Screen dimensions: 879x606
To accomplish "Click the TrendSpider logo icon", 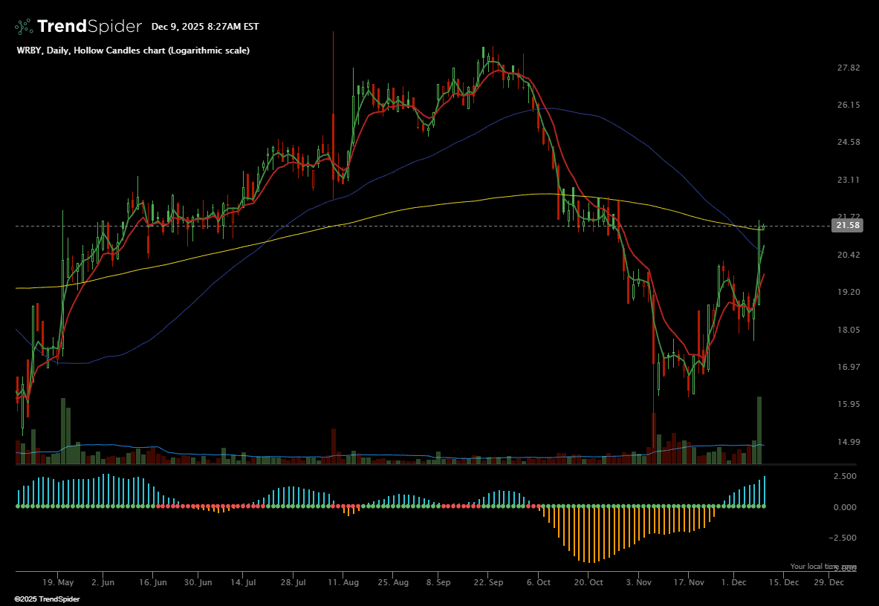I will pos(24,27).
